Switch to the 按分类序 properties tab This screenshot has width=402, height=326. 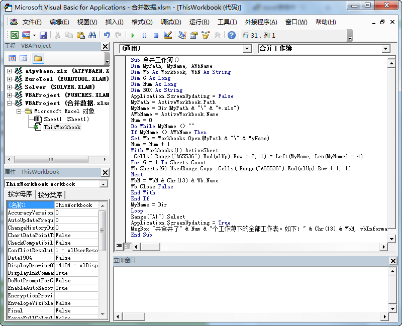(x=50, y=195)
